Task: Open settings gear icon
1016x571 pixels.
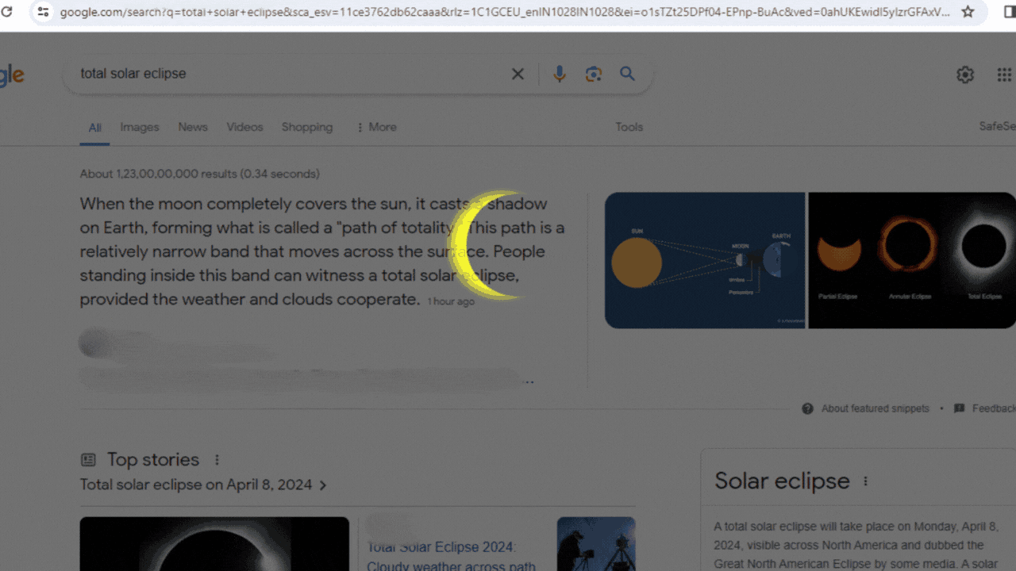Action: pyautogui.click(x=965, y=75)
